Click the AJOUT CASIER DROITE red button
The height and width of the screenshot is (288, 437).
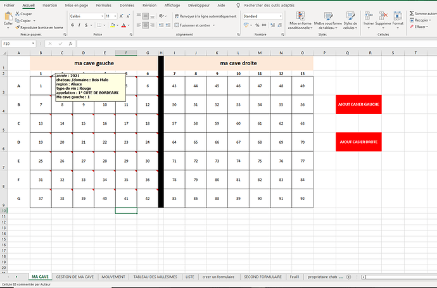(x=359, y=142)
